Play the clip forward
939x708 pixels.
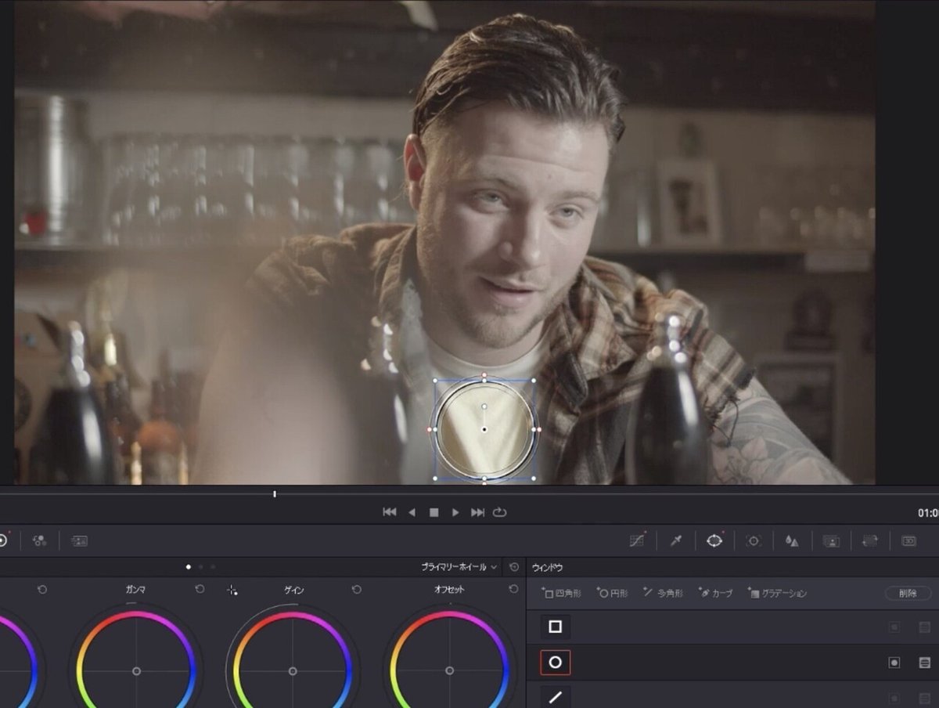455,512
